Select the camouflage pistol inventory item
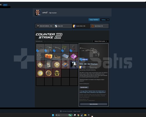146x117 pixels. point(57,56)
